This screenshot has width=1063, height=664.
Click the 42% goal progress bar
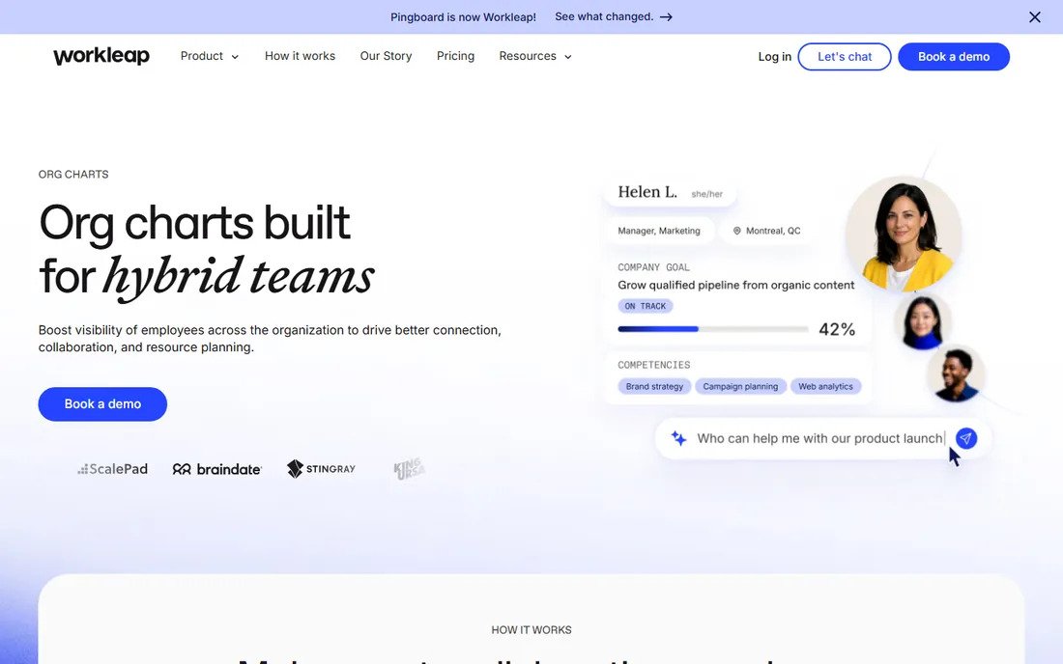(712, 329)
